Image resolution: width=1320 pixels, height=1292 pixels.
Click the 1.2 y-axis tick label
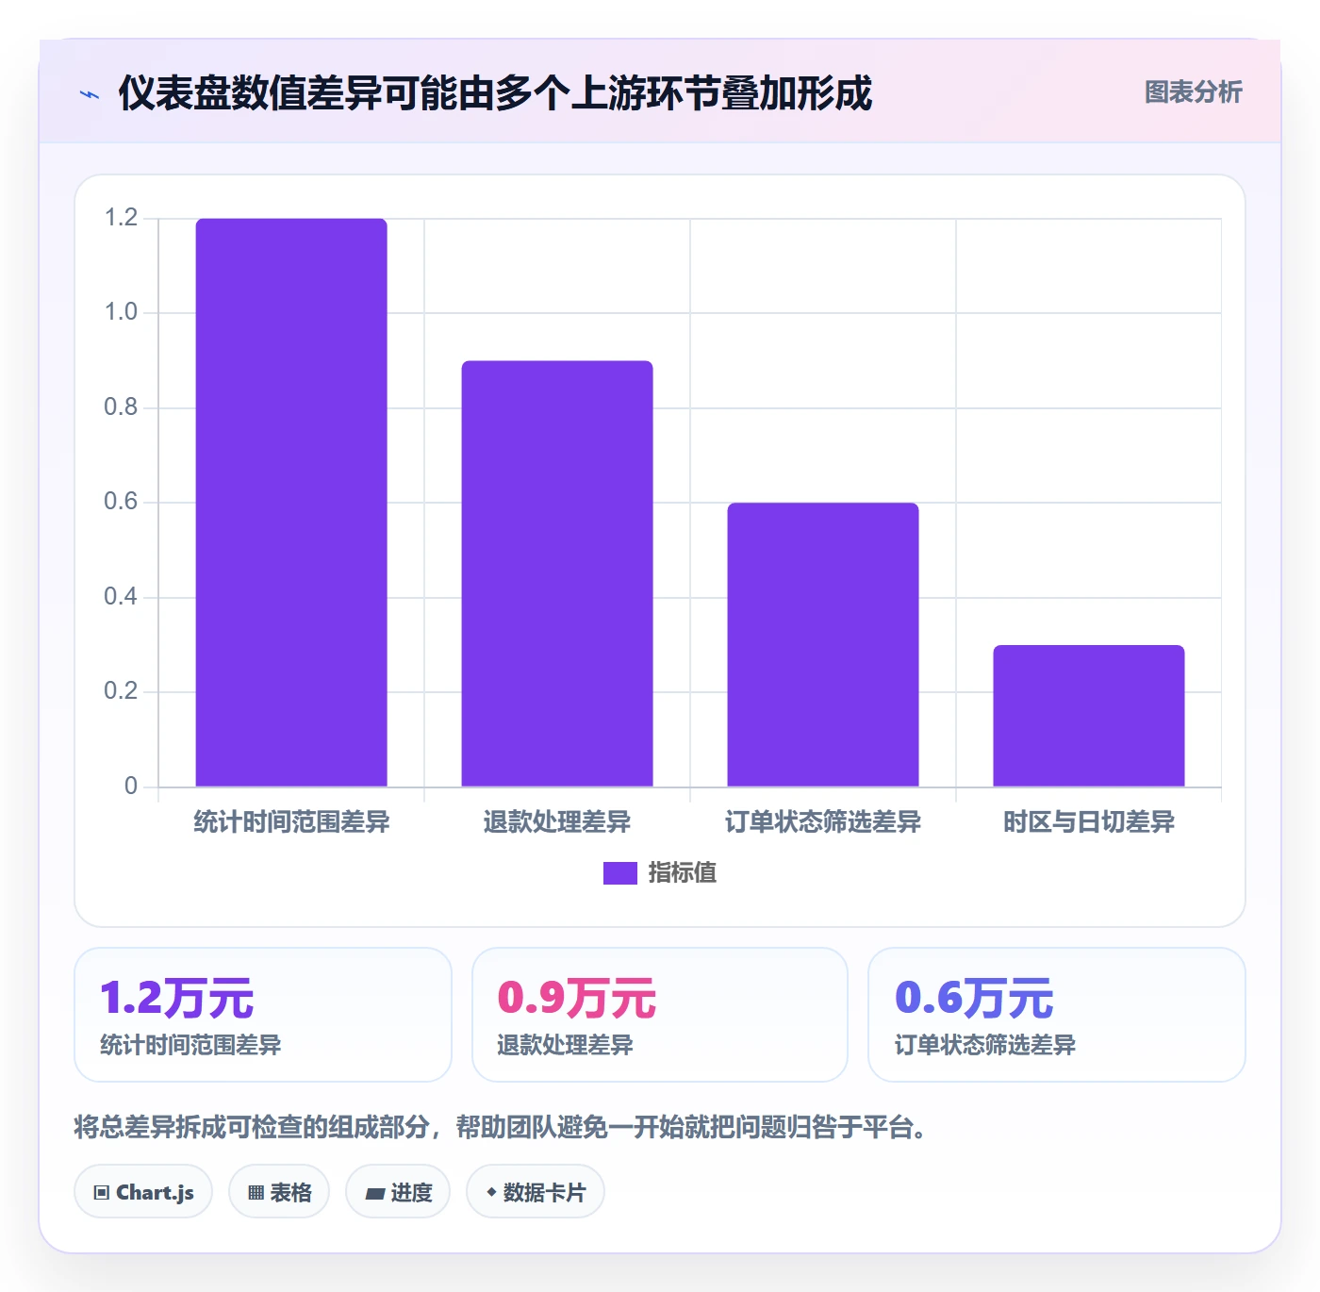(x=121, y=218)
